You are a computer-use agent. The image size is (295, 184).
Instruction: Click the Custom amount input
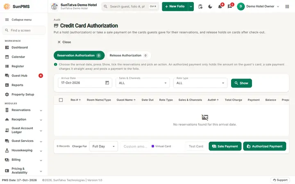coord(135,146)
